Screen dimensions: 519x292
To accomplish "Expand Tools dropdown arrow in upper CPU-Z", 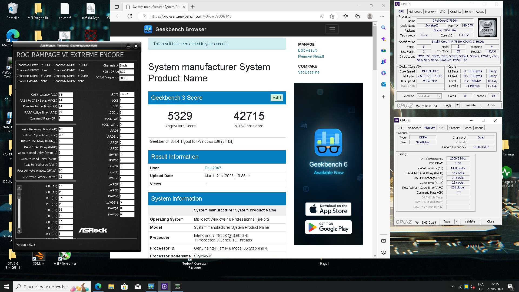I will pyautogui.click(x=457, y=105).
